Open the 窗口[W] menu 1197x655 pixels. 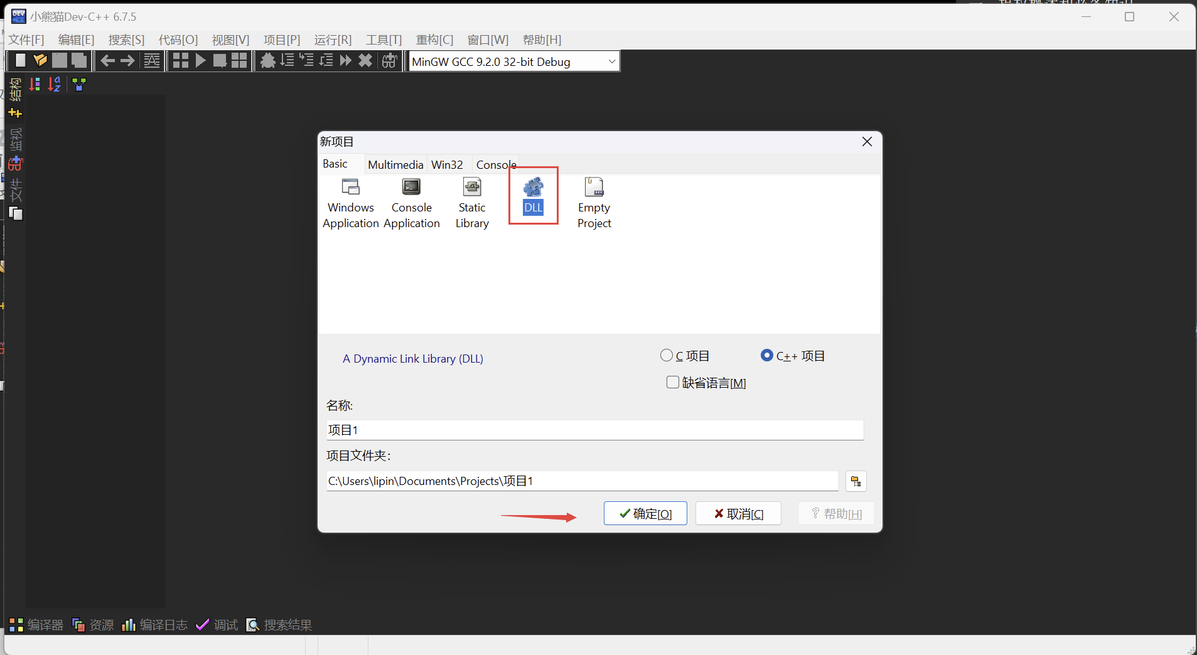pos(488,40)
